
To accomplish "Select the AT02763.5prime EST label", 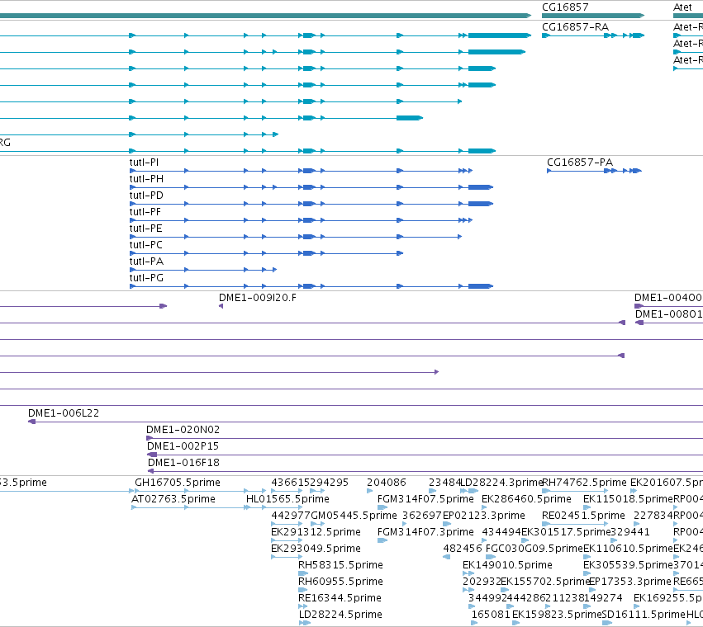I will click(173, 499).
